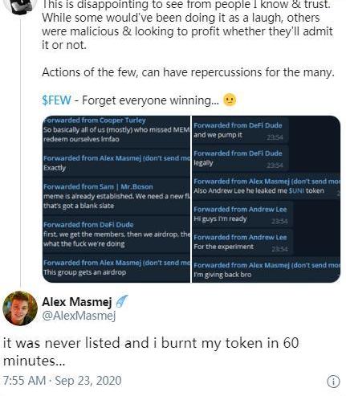Open Alex Masmej's profile picture
The width and height of the screenshot is (346, 396).
[x=20, y=308]
